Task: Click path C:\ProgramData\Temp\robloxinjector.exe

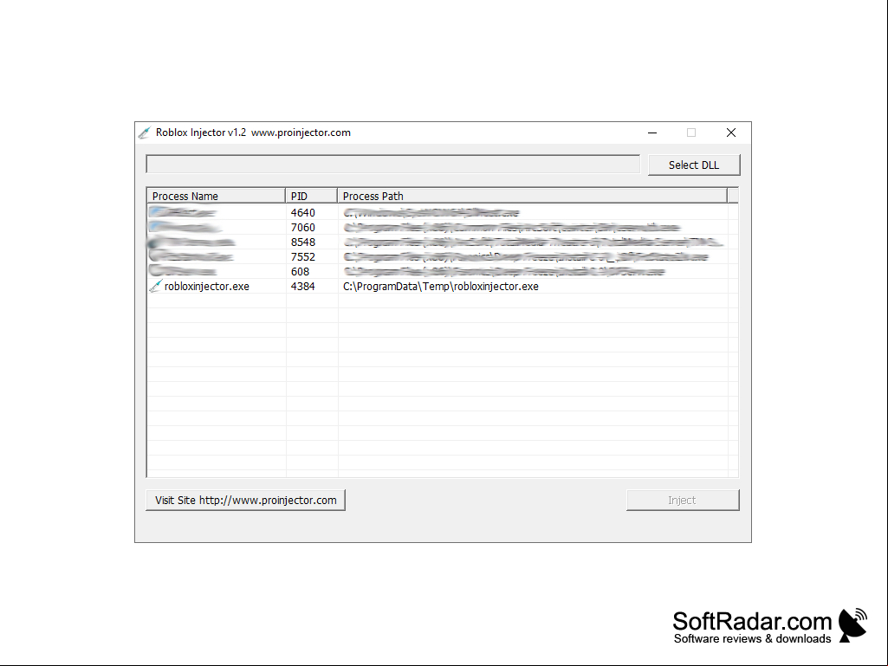Action: (441, 287)
